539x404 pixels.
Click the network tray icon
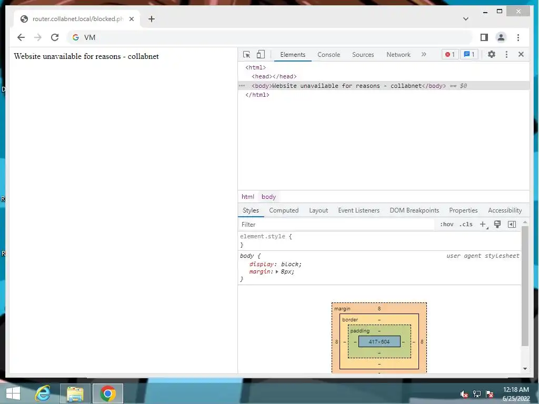(477, 394)
